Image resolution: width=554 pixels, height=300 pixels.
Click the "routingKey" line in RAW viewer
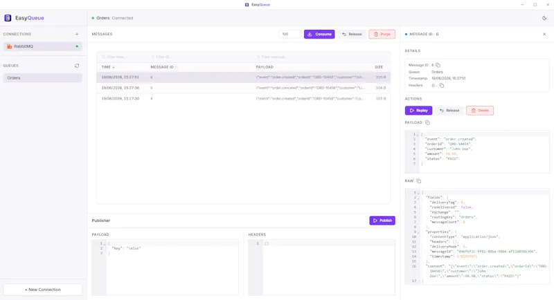[x=454, y=217]
